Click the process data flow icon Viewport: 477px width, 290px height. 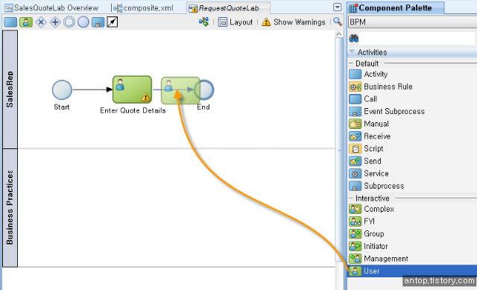click(203, 22)
